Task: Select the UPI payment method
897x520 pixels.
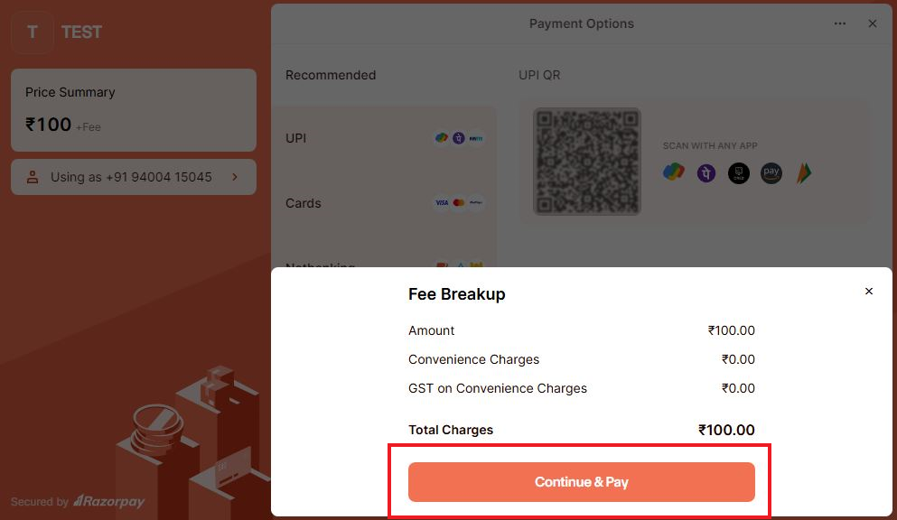Action: pyautogui.click(x=385, y=138)
